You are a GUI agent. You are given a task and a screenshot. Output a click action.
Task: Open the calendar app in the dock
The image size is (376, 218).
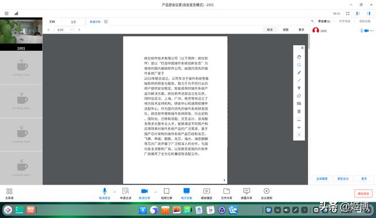coord(210,210)
